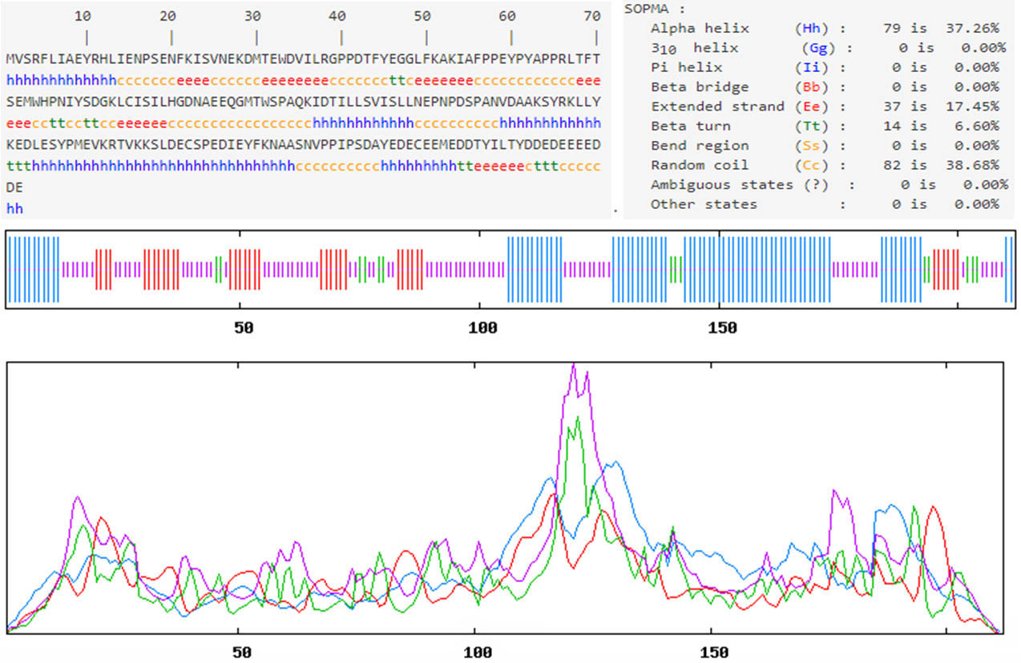
Task: Select the Beta turn (Tt) row label
Action: click(x=690, y=126)
